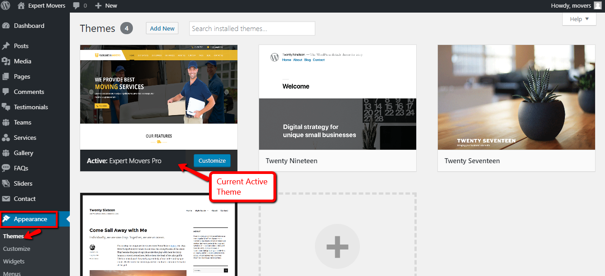Viewport: 605px width, 276px height.
Task: Open Customize submenu item under Appearance
Action: [17, 249]
